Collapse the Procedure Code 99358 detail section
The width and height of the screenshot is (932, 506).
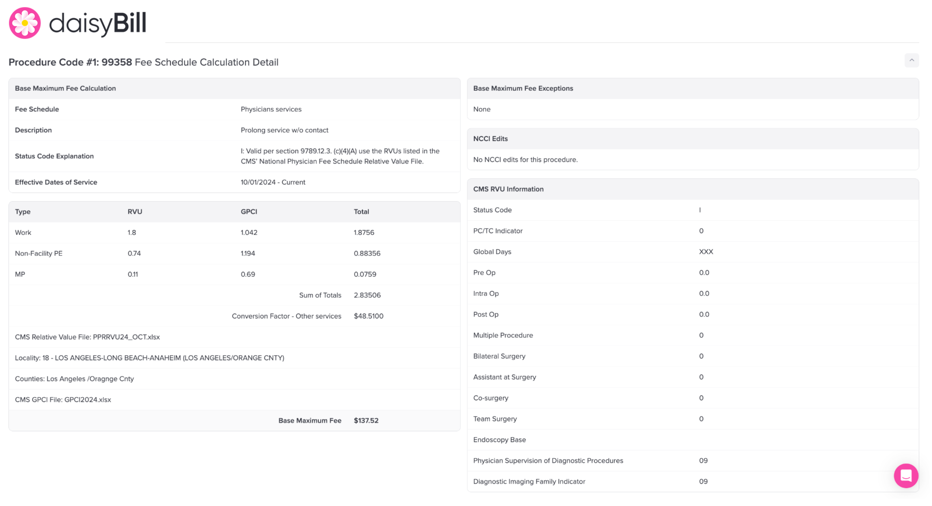(x=911, y=60)
